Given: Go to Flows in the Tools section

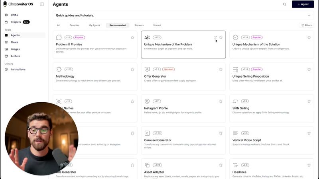Looking at the screenshot, I should (x=14, y=42).
